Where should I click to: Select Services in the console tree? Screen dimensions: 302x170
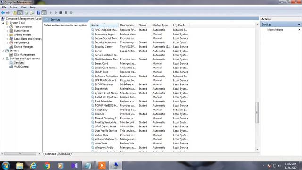tap(18, 63)
